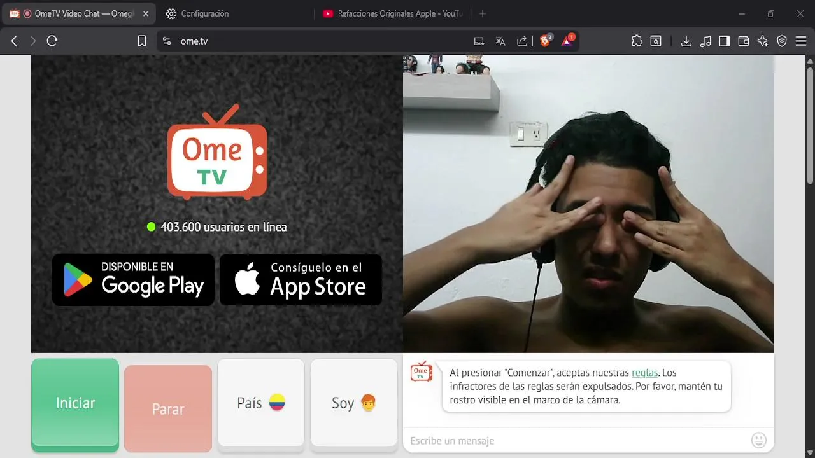Open Brave Rewards triangle icon
This screenshot has width=815, height=458.
(x=567, y=41)
